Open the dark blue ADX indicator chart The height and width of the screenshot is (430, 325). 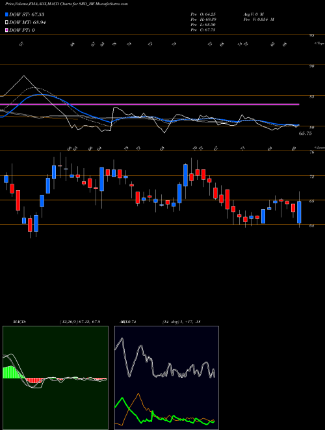coord(166,378)
